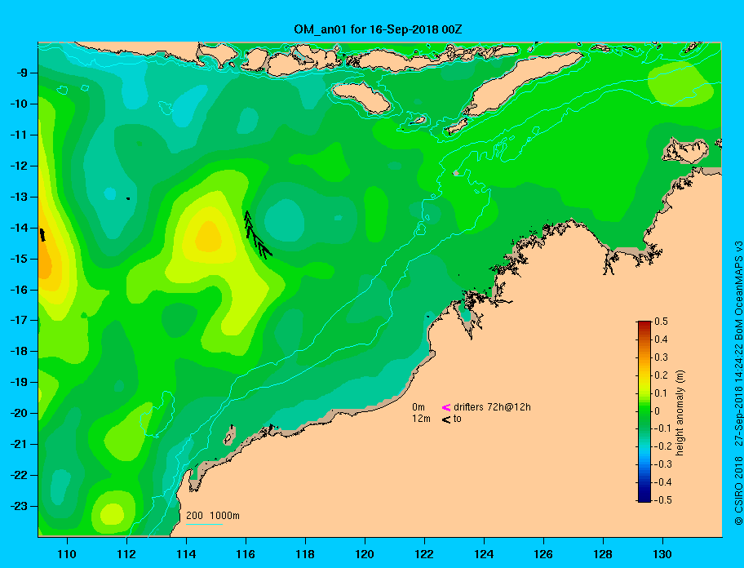Click the -15 latitude axis label
The width and height of the screenshot is (744, 568).
pyautogui.click(x=20, y=259)
